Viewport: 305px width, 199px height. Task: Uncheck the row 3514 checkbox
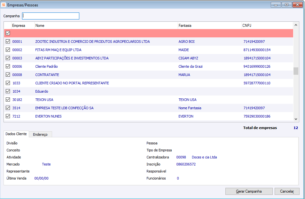point(8,108)
